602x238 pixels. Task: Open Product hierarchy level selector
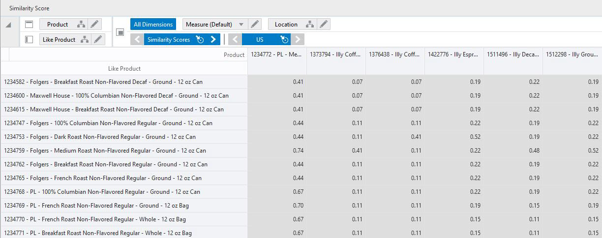(x=82, y=25)
